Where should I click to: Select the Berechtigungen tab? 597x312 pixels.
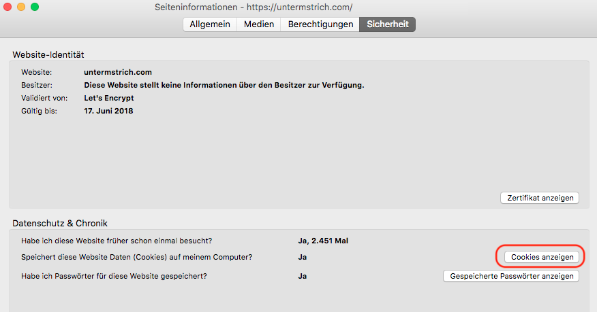[x=320, y=24]
